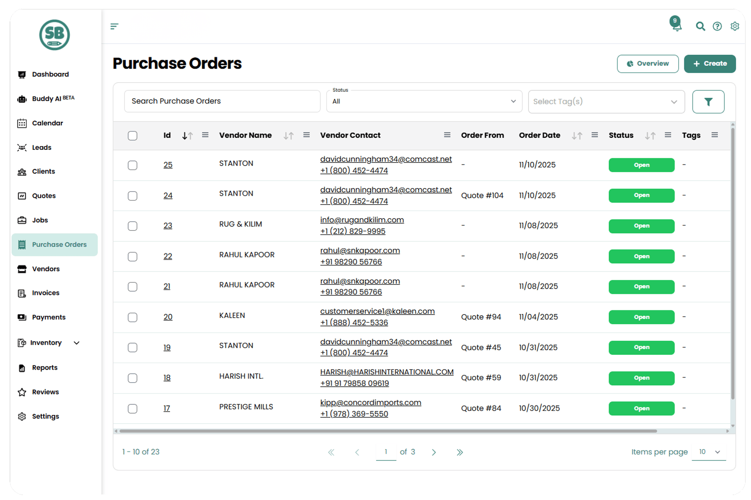Click the Create purchase order button
This screenshot has height=500, width=751.
pyautogui.click(x=710, y=63)
